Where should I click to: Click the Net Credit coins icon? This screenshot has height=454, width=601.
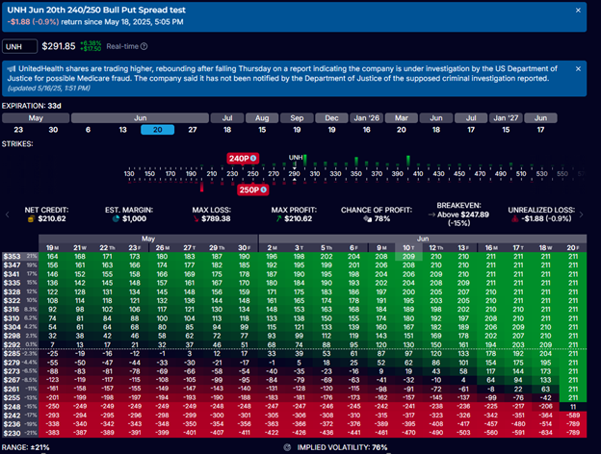32,219
